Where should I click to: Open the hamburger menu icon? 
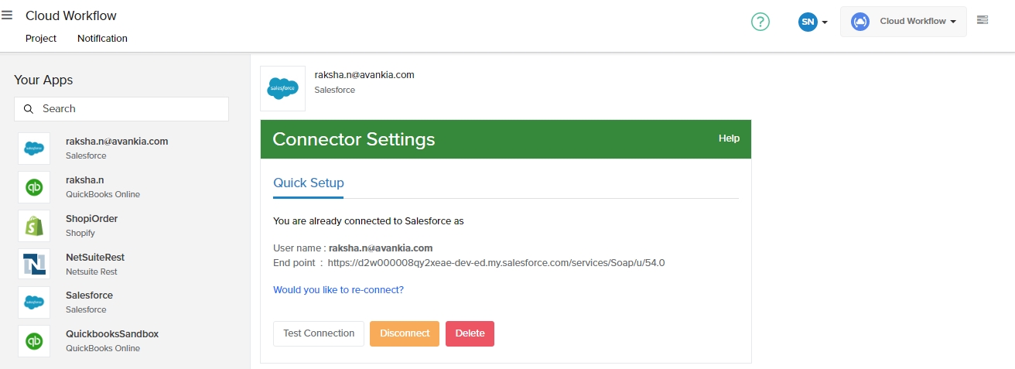pos(7,15)
